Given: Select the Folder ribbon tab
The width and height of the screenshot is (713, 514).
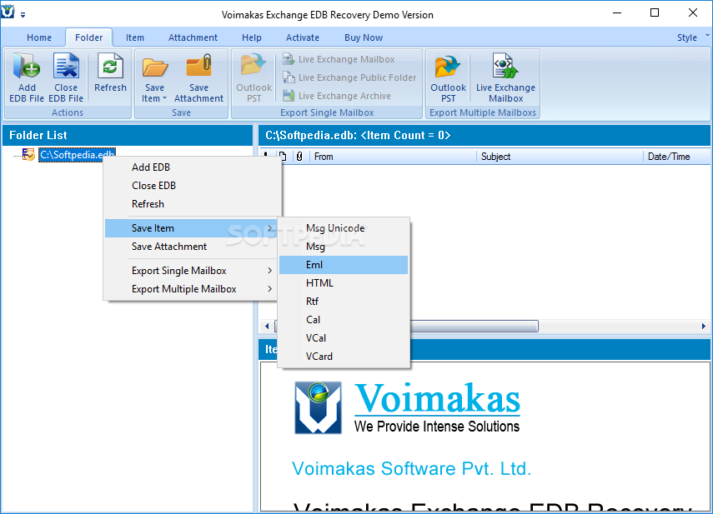Looking at the screenshot, I should tap(88, 37).
